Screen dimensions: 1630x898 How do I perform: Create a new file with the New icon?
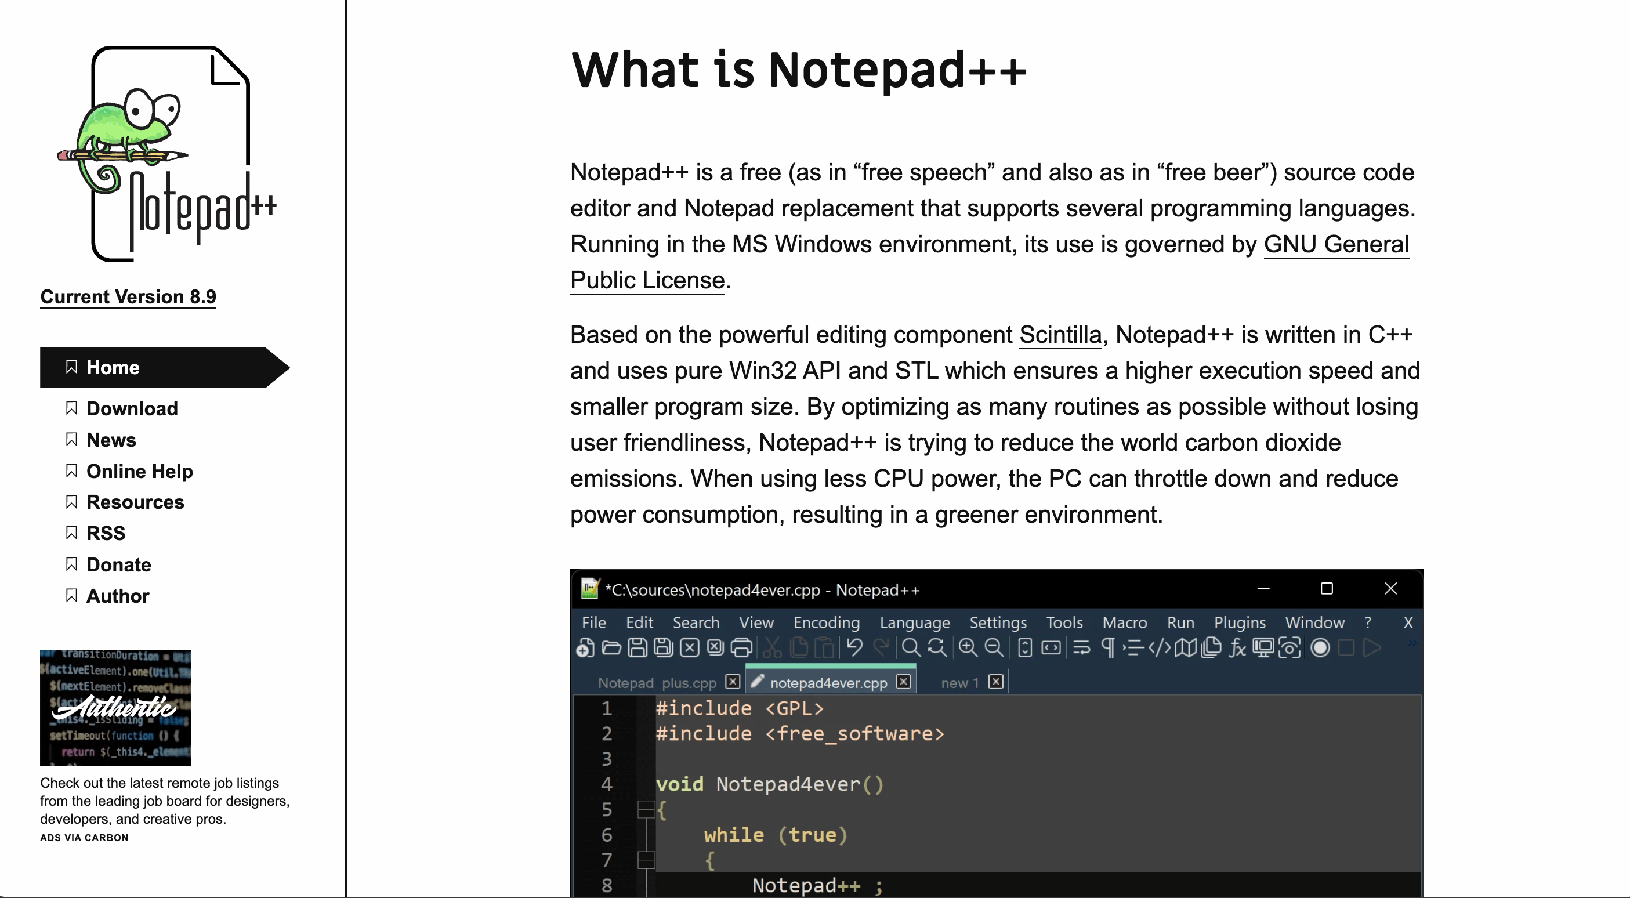[x=584, y=648]
